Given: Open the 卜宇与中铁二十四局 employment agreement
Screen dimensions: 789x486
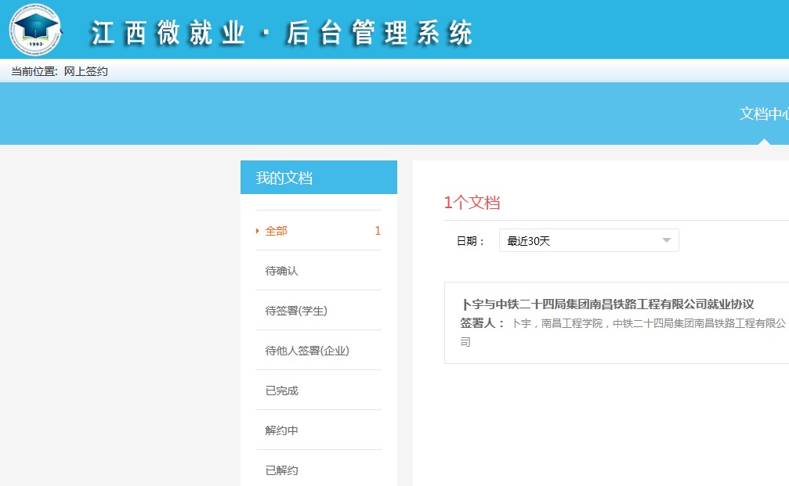Looking at the screenshot, I should point(607,304).
